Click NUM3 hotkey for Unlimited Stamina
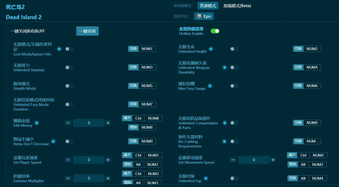339x187 pixels. pos(142,67)
